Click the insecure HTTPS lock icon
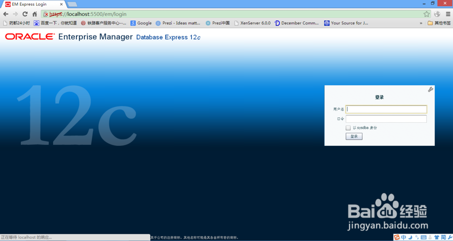Viewport: 453px width, 241px height. click(46, 14)
